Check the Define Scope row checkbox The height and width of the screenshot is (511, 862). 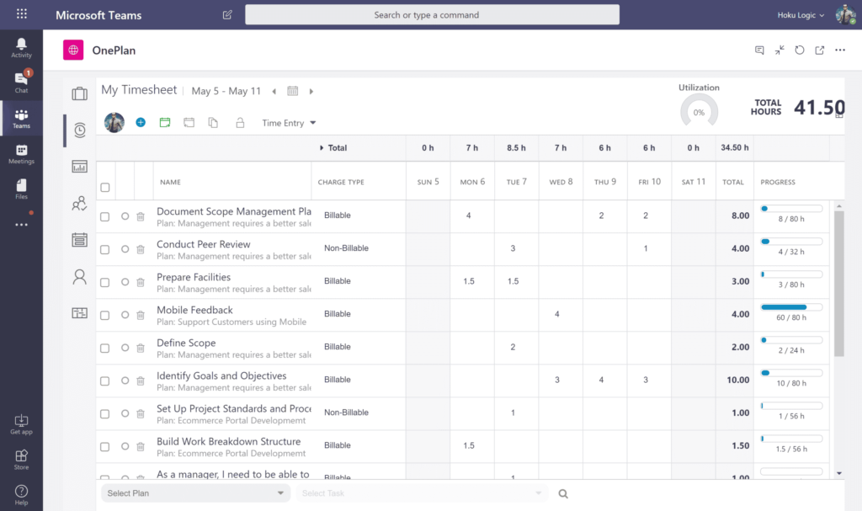[x=105, y=349]
